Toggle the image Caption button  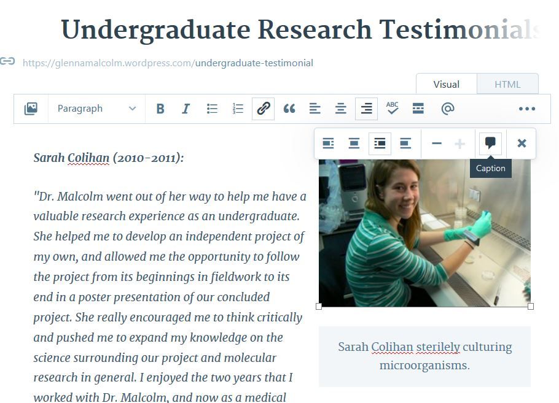coord(490,144)
